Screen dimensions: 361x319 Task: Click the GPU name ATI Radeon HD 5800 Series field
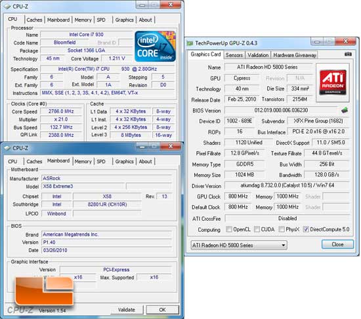pos(268,67)
